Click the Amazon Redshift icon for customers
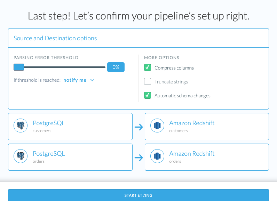Viewport: 277px width, 210px height. pyautogui.click(x=157, y=126)
